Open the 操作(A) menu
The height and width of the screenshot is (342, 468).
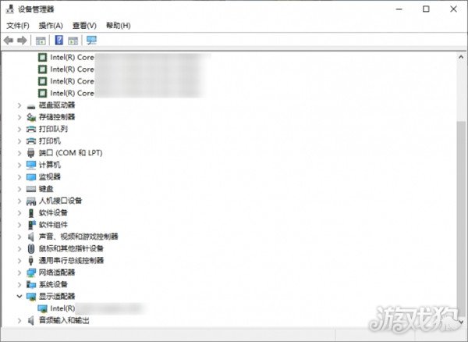[x=51, y=26]
